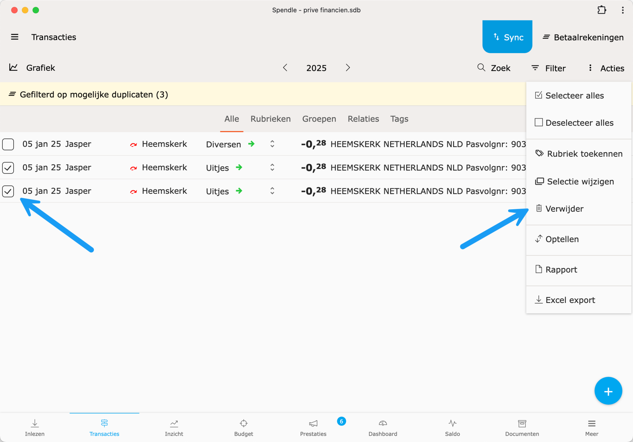Viewport: 633px width, 442px height.
Task: Open the Acties menu
Action: pyautogui.click(x=606, y=68)
